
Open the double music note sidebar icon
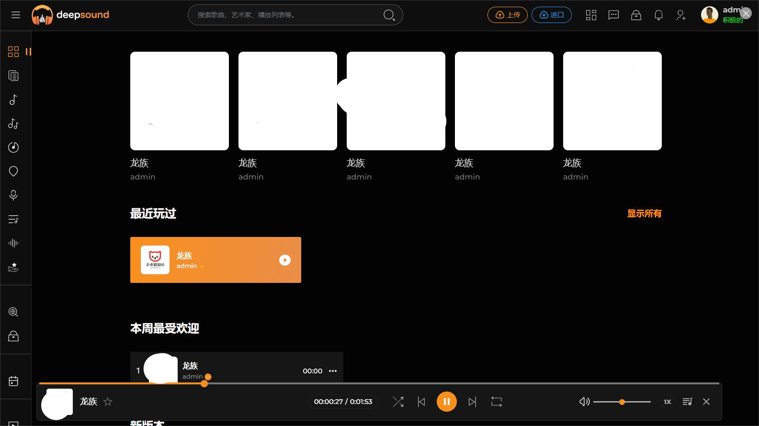click(x=13, y=123)
